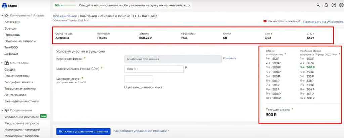Open settings gear icon

(x=341, y=5)
